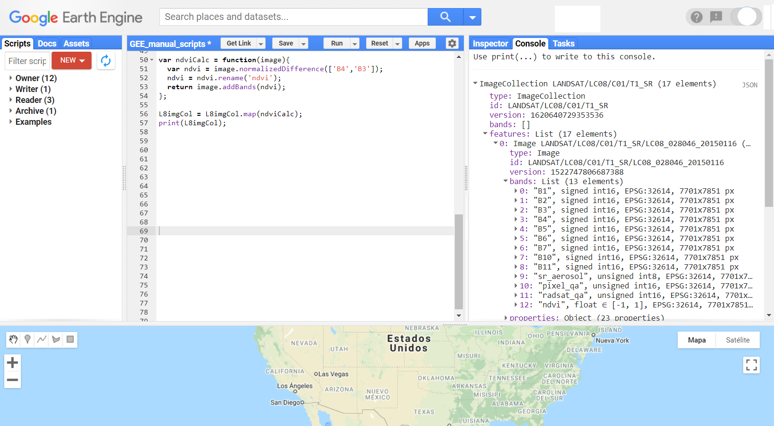Collapse the features List (17 elements)

point(485,134)
